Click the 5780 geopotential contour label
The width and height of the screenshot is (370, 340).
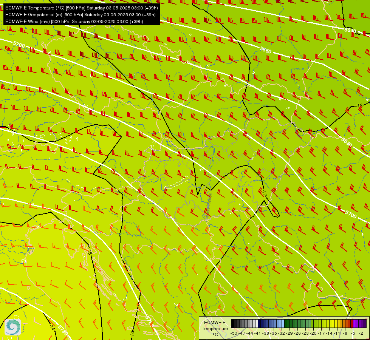point(62,330)
